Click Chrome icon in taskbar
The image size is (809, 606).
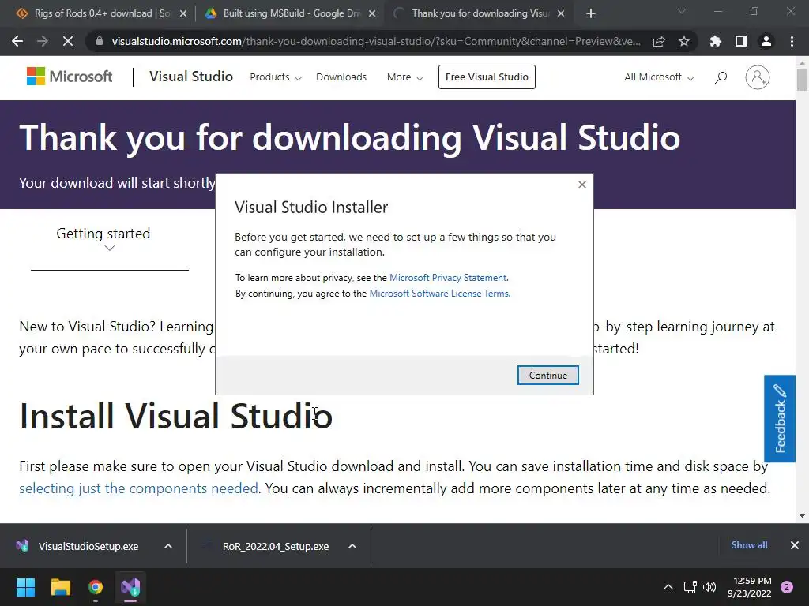[x=96, y=587]
